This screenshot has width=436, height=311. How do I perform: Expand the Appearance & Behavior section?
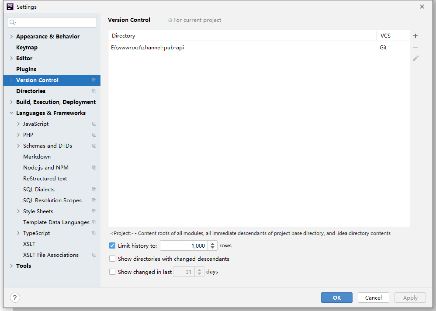pyautogui.click(x=11, y=37)
